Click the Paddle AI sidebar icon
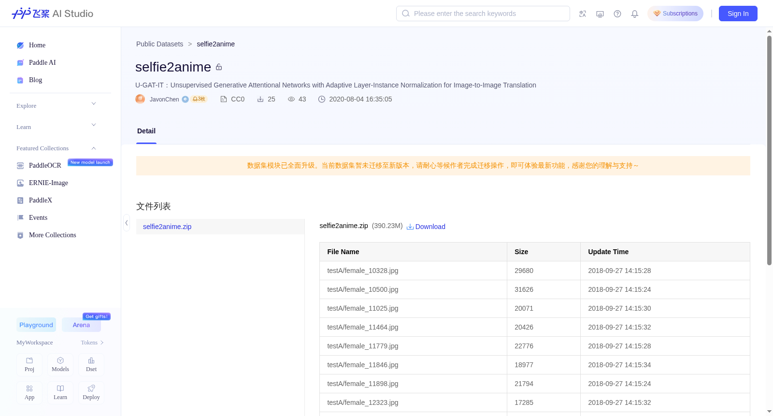 tap(20, 63)
